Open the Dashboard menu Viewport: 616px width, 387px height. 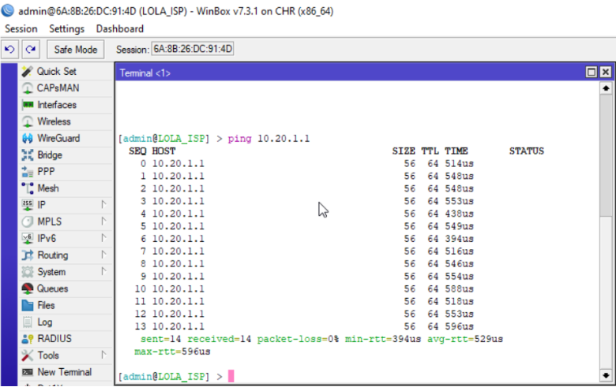point(120,28)
